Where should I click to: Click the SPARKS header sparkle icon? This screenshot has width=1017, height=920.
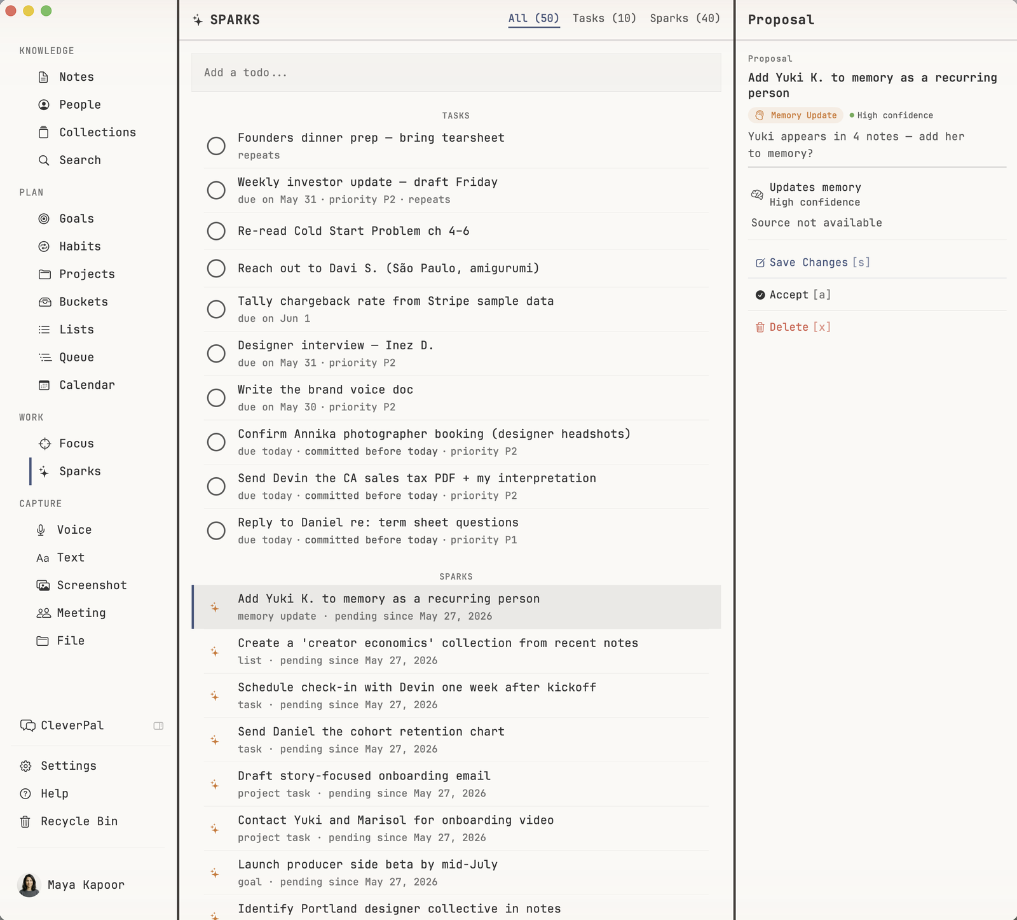pyautogui.click(x=198, y=20)
